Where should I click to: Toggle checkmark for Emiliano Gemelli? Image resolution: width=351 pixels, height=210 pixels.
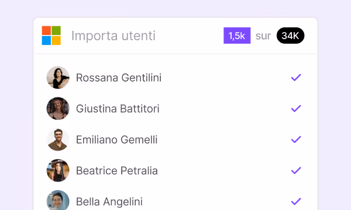coord(296,139)
